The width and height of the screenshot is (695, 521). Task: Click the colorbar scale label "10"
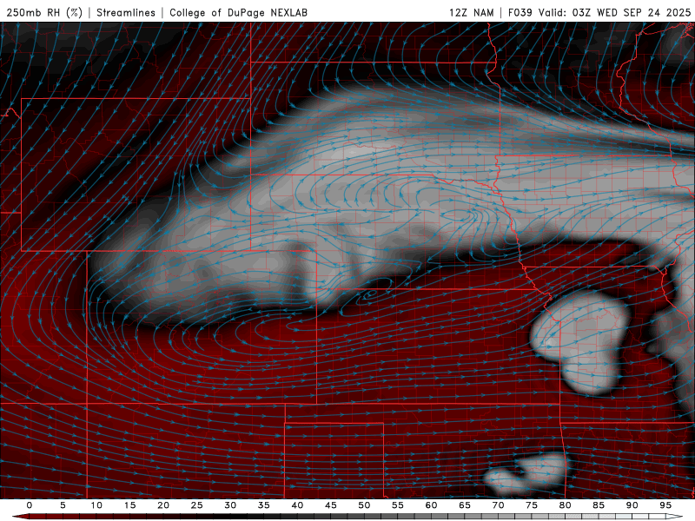pos(96,505)
